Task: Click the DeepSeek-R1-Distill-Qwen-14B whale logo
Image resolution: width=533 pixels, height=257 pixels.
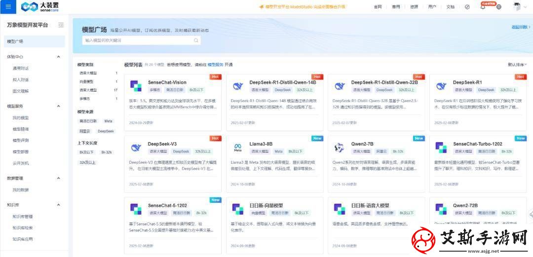Action: coord(237,86)
